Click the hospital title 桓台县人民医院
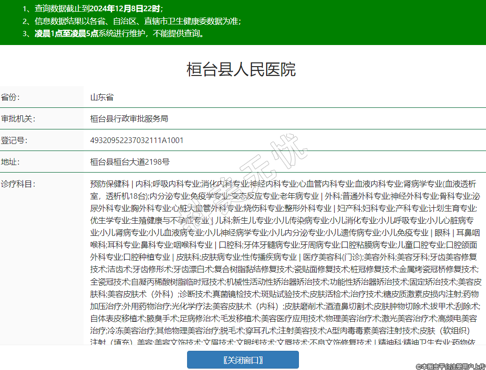Screen dimensions: 486x370 click(241, 69)
